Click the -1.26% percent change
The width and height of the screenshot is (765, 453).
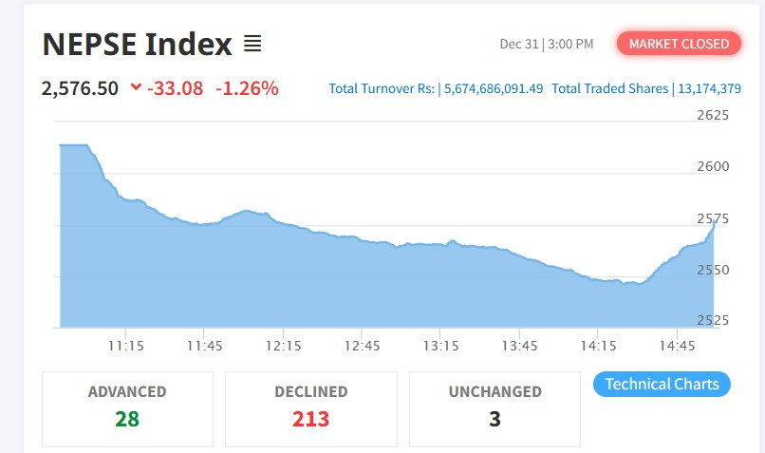pos(247,88)
